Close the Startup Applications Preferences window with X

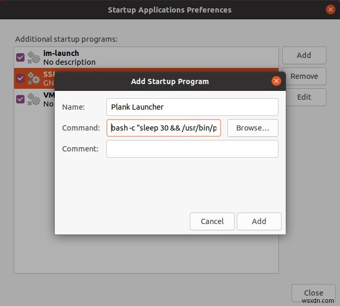click(x=330, y=9)
